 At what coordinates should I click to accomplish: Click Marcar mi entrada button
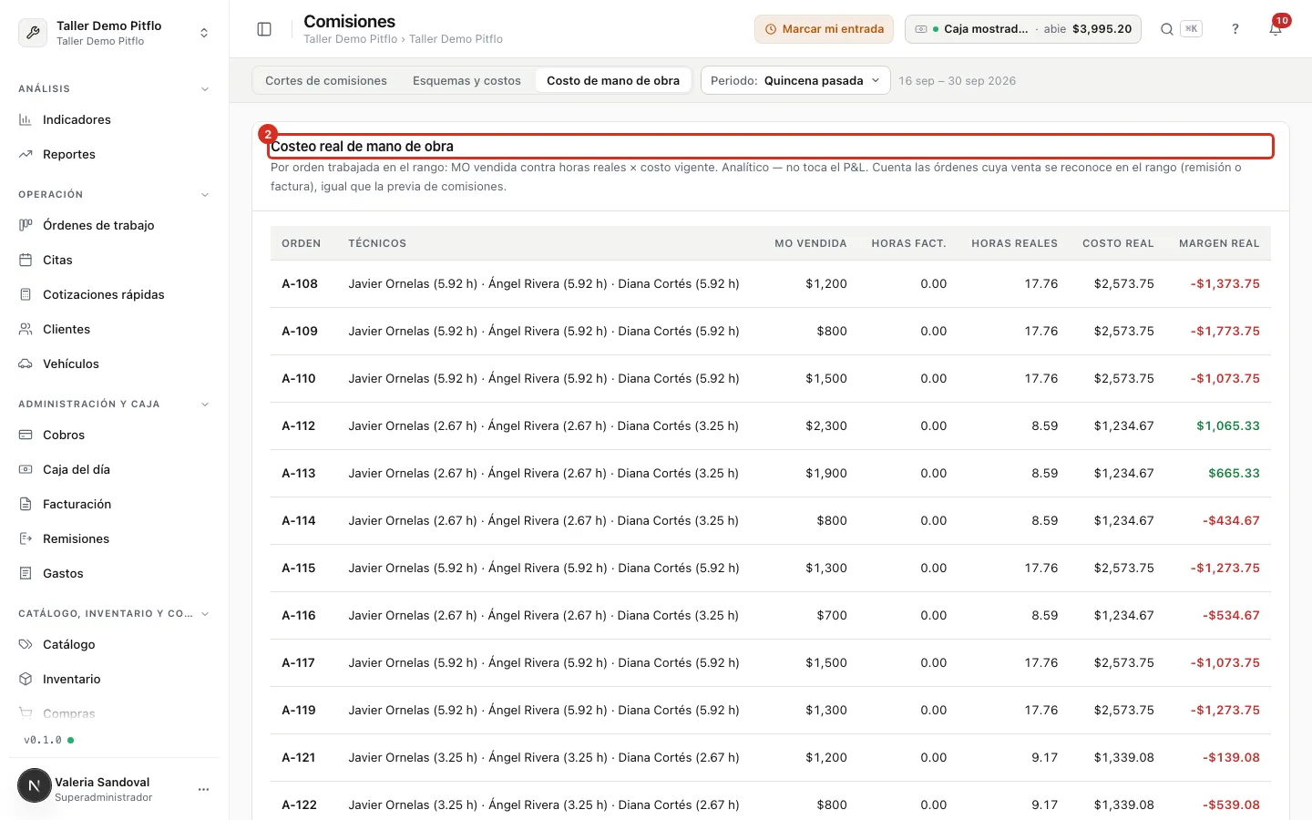point(824,29)
